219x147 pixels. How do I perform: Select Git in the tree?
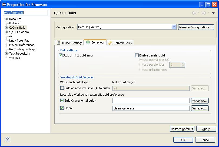(x=11, y=36)
